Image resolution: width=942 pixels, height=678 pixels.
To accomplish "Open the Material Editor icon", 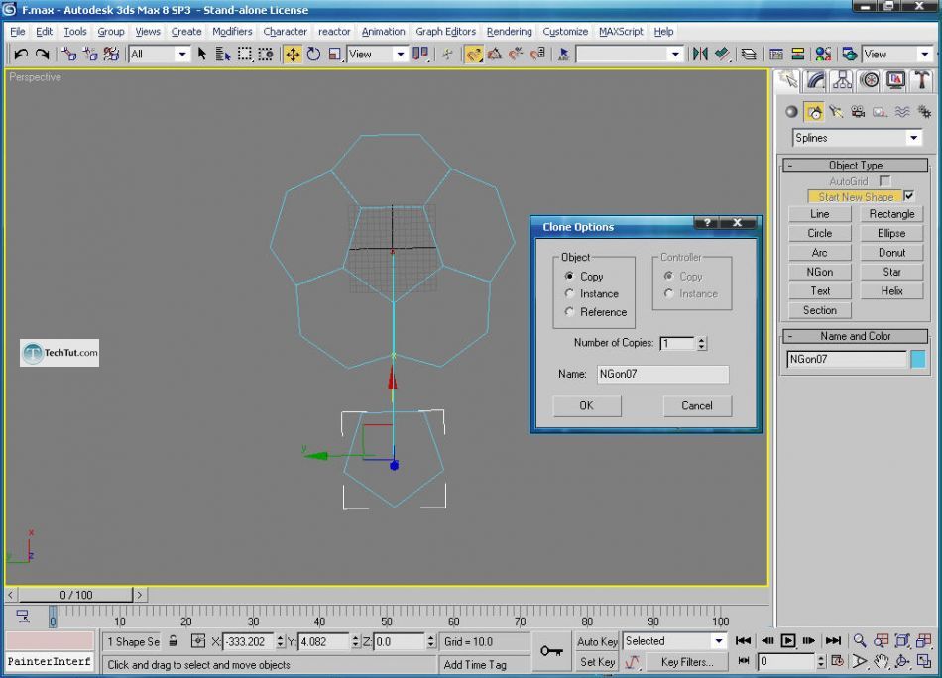I will click(x=823, y=55).
